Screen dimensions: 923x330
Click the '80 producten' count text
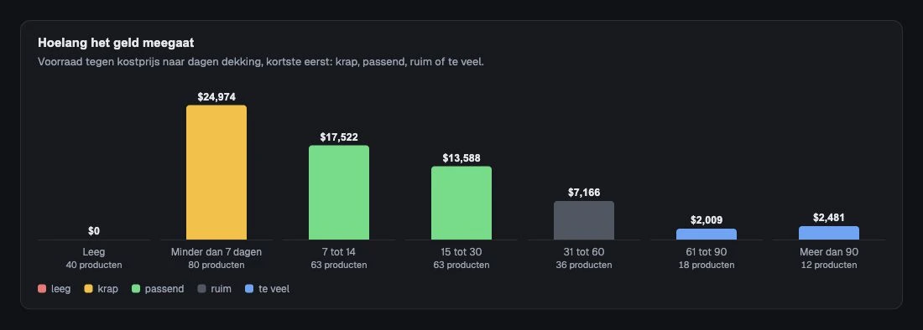pyautogui.click(x=216, y=266)
